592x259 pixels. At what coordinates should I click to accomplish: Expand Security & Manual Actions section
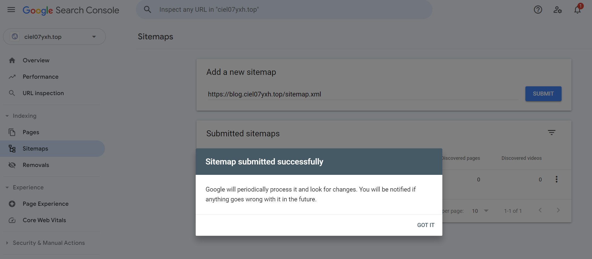(x=7, y=243)
